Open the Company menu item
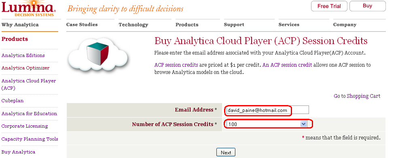Image resolution: width=398 pixels, height=158 pixels. point(345,25)
